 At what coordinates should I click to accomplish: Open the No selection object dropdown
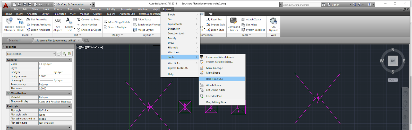coord(31,54)
